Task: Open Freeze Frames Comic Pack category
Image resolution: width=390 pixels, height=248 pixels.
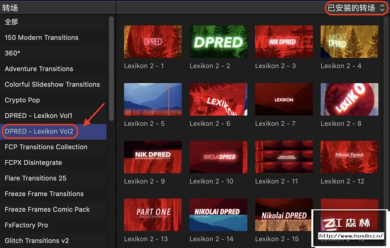Action: (x=53, y=210)
